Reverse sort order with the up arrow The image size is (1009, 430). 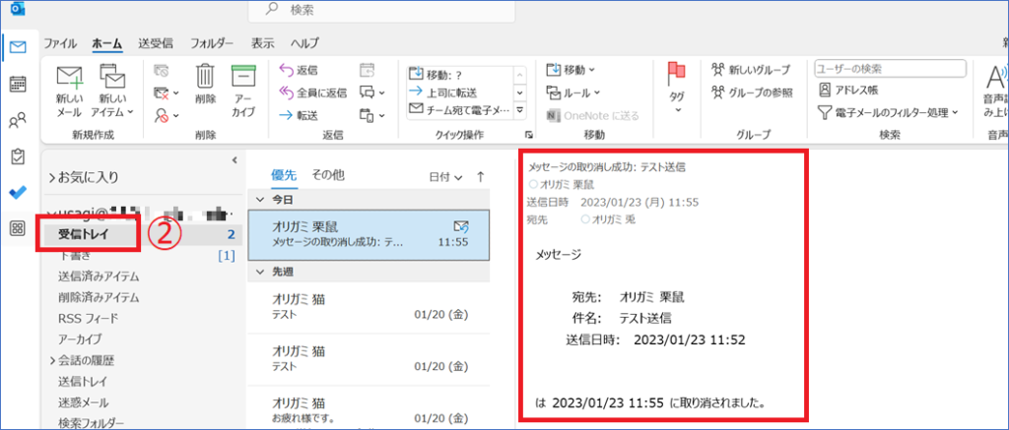[x=481, y=176]
